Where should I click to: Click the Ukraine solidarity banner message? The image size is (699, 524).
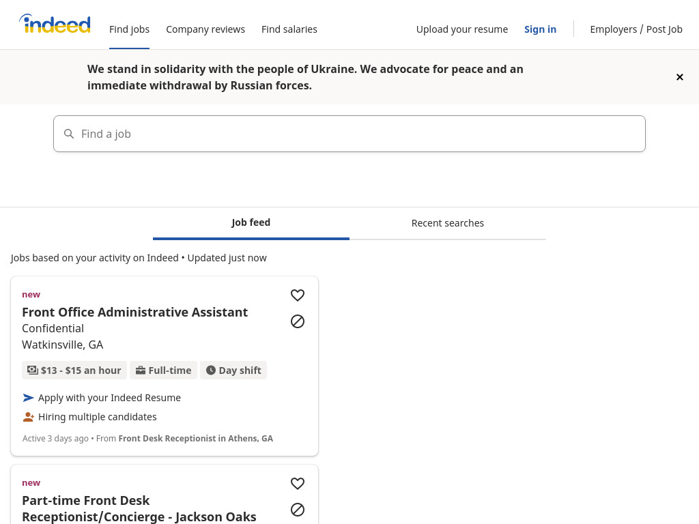click(x=305, y=77)
